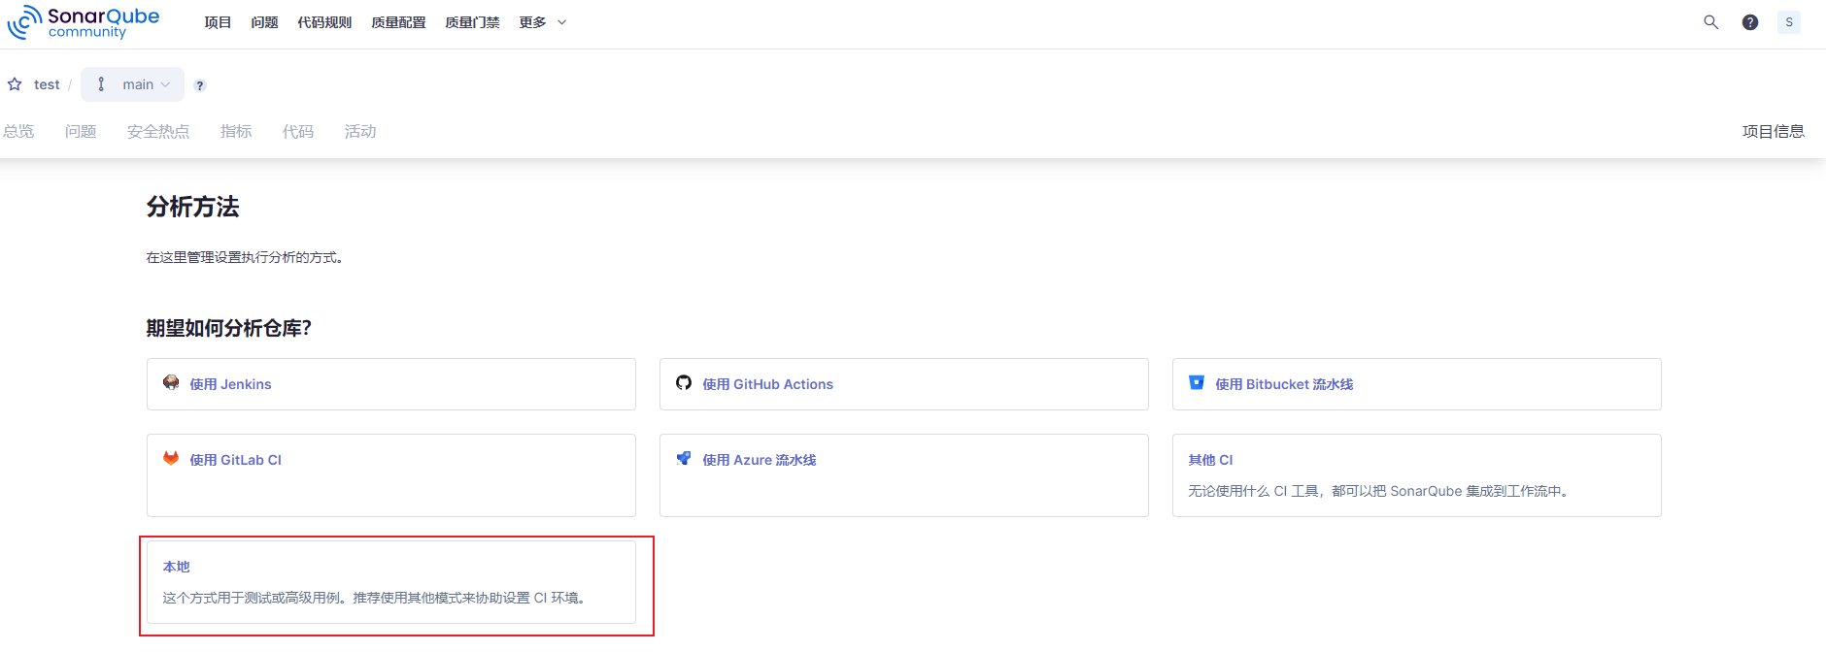Select the 本地 analysis option
The width and height of the screenshot is (1826, 652).
391,582
